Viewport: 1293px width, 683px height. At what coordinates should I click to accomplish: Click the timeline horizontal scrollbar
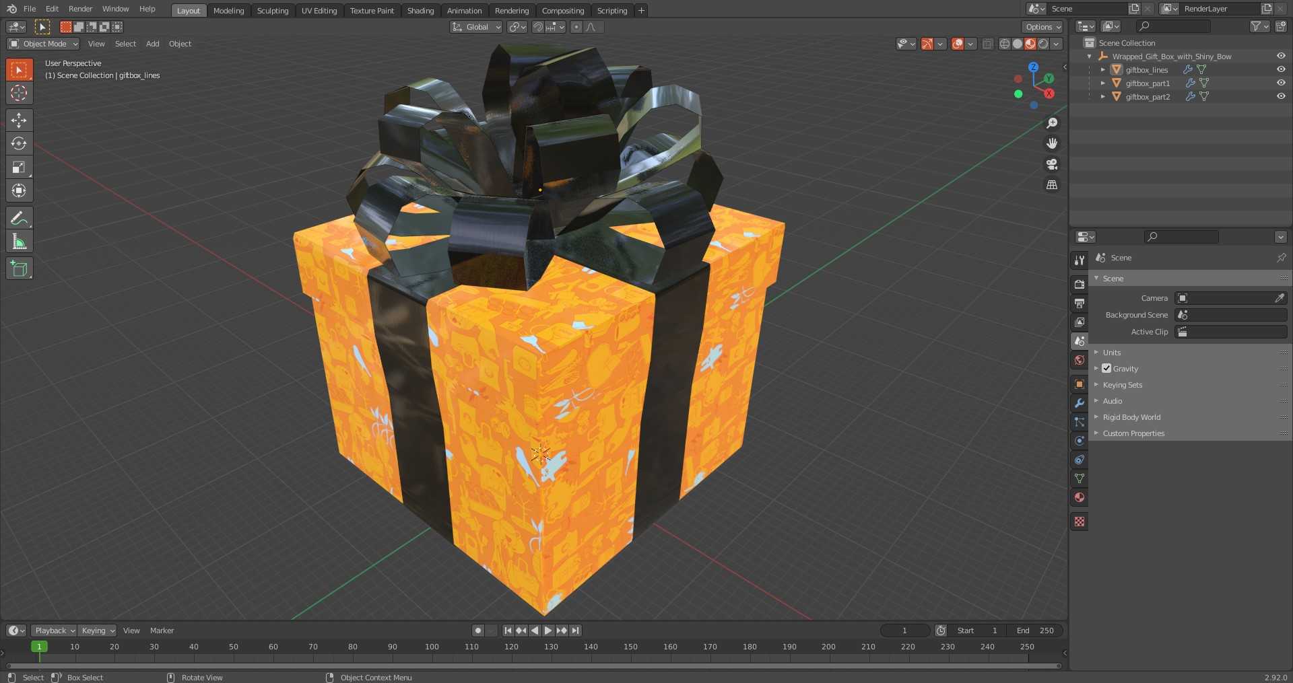pyautogui.click(x=533, y=666)
